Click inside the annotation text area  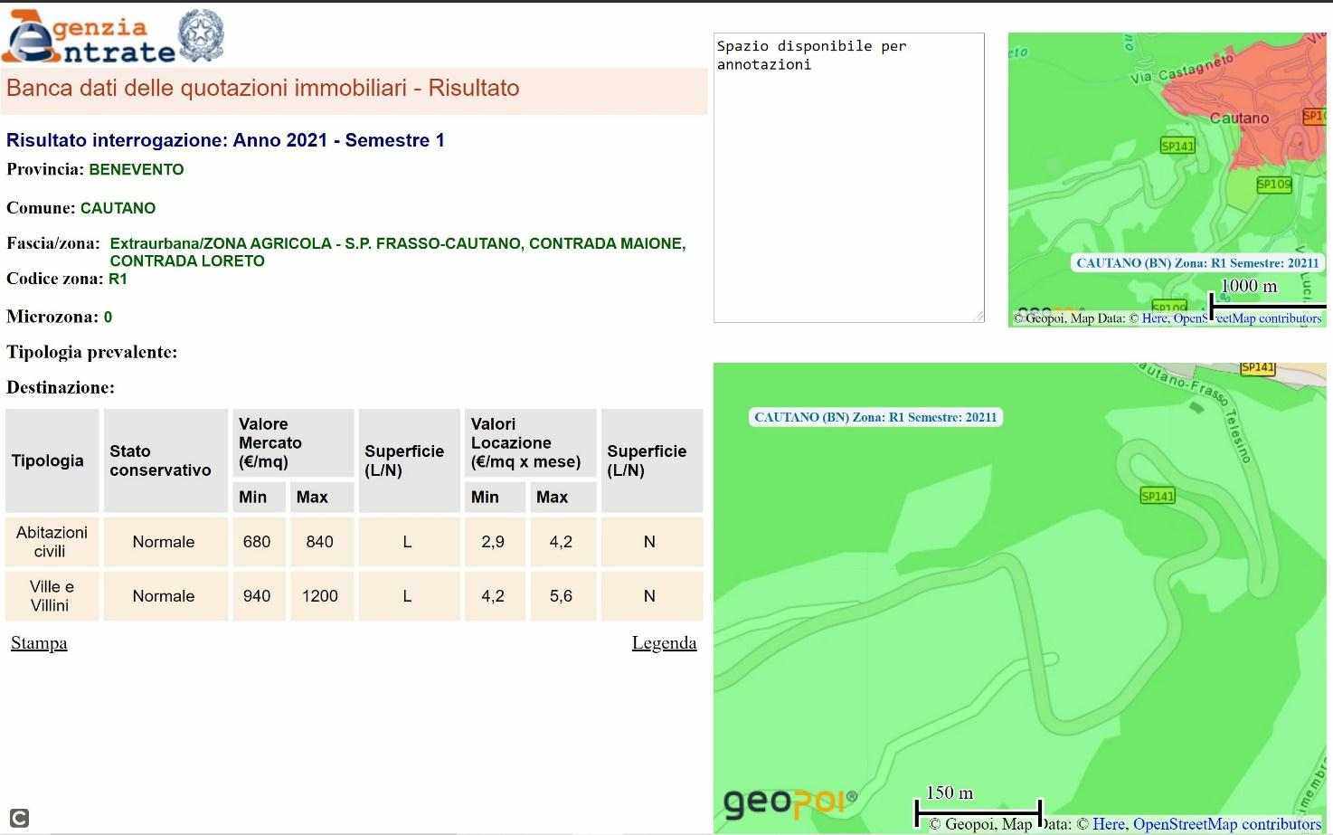[848, 181]
